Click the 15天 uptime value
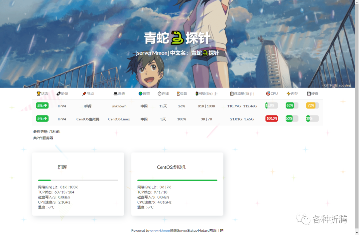The width and height of the screenshot is (359, 235). [x=163, y=106]
